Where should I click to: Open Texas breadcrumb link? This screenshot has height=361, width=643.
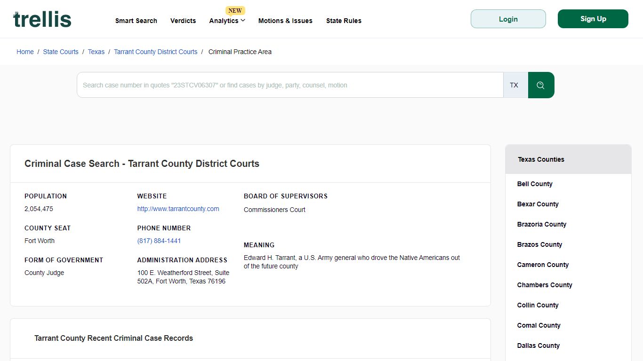coord(96,52)
